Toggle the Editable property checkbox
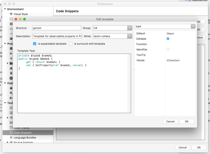The image size is (210, 154). click(x=168, y=39)
